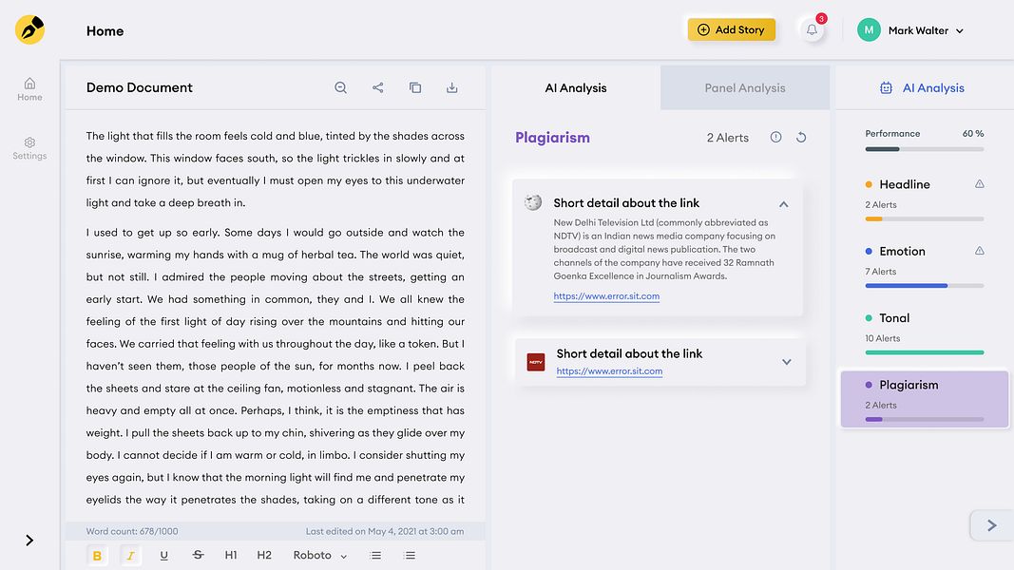1014x570 pixels.
Task: Click the Demo Document title
Action: pos(139,87)
